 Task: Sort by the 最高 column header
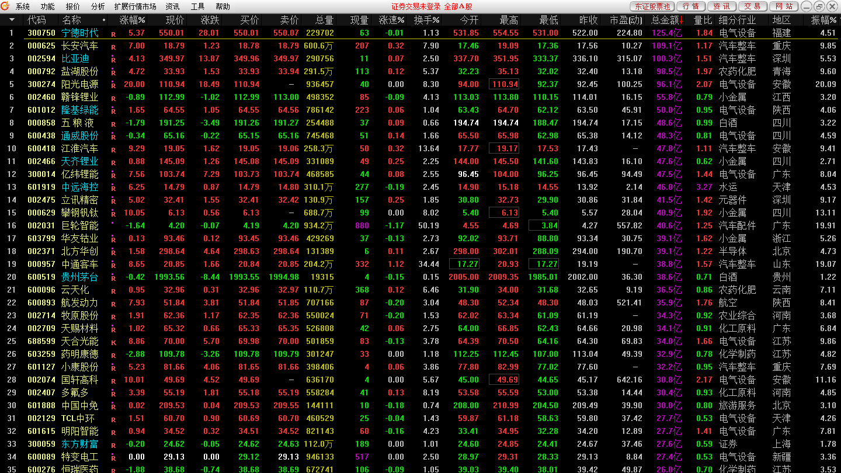509,20
